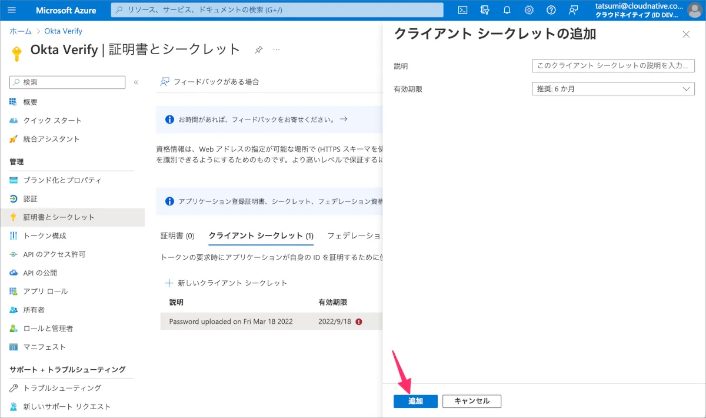Open the notifications bell
Viewport: 706px width, 418px height.
(507, 10)
